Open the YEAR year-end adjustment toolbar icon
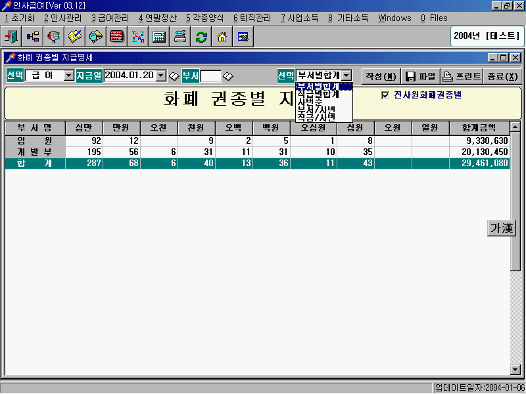526x394 pixels. pos(137,36)
